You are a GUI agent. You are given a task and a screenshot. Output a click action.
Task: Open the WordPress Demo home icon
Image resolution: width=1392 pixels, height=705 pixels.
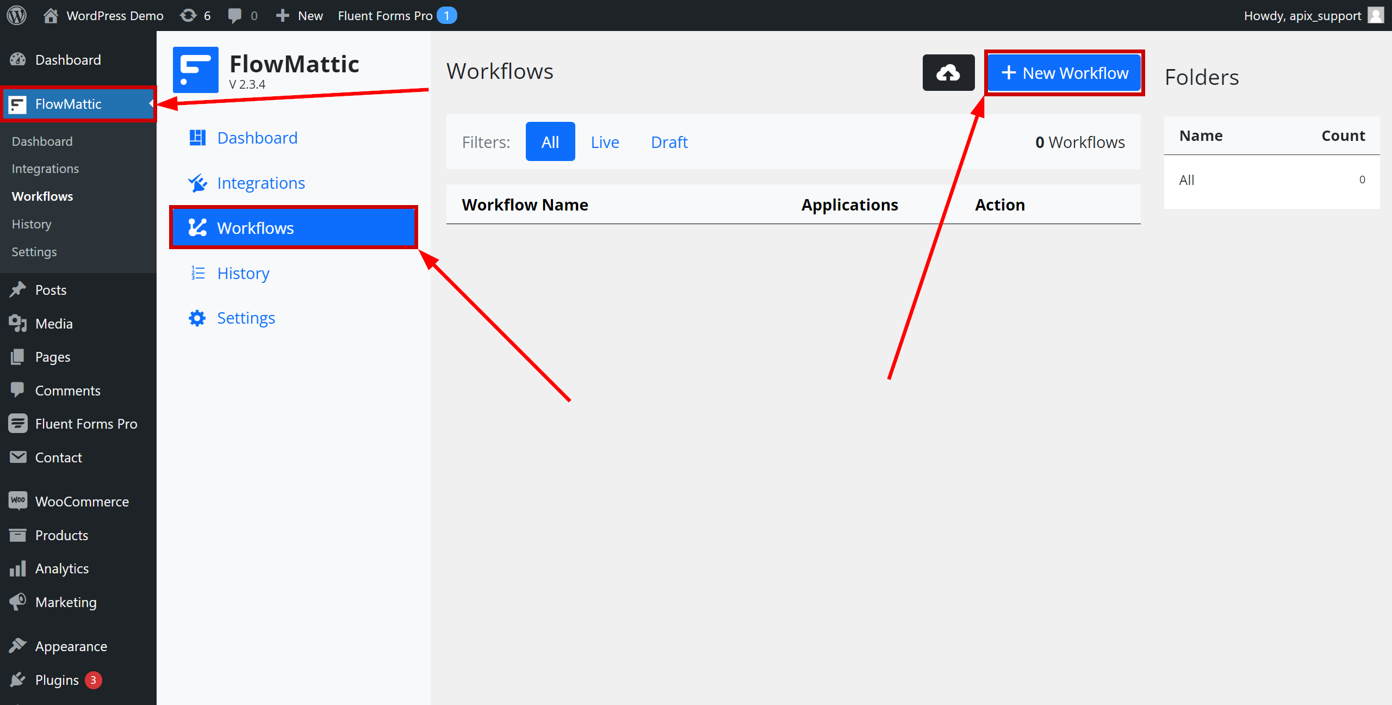51,15
